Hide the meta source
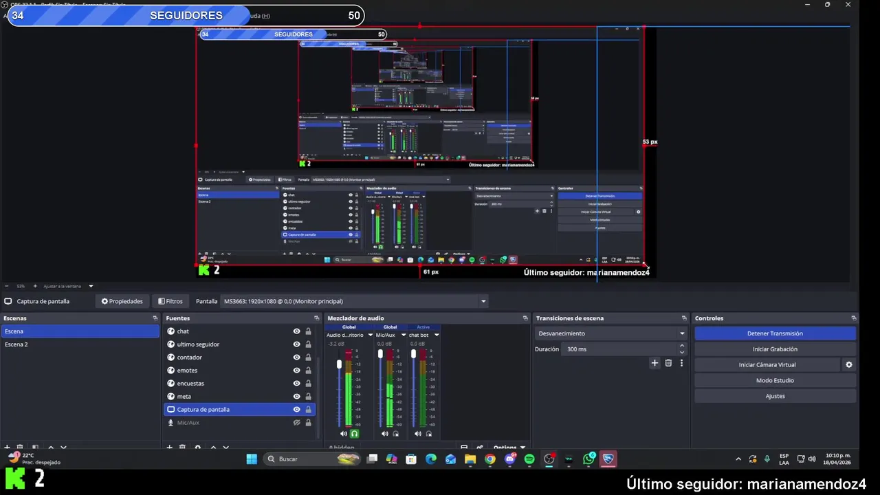The width and height of the screenshot is (880, 495). click(296, 397)
